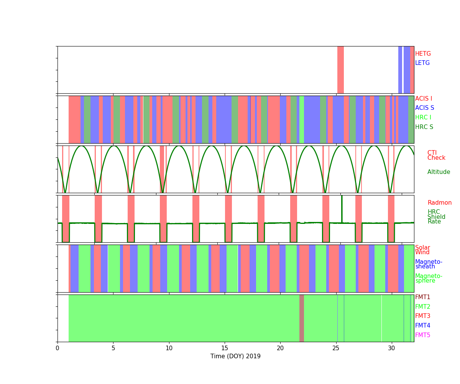Click the HRC S legend label
This screenshot has height=384, width=460.
pos(424,127)
